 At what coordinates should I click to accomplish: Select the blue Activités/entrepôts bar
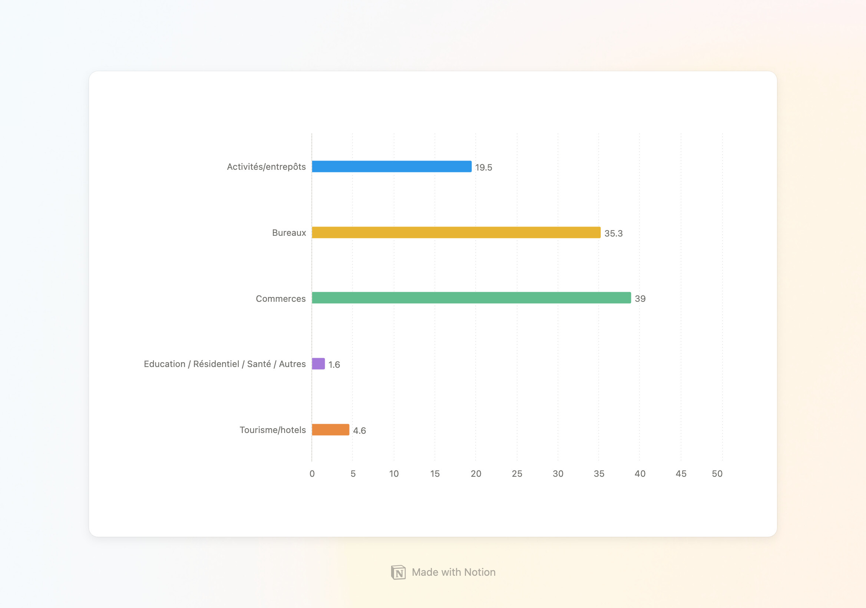tap(391, 166)
